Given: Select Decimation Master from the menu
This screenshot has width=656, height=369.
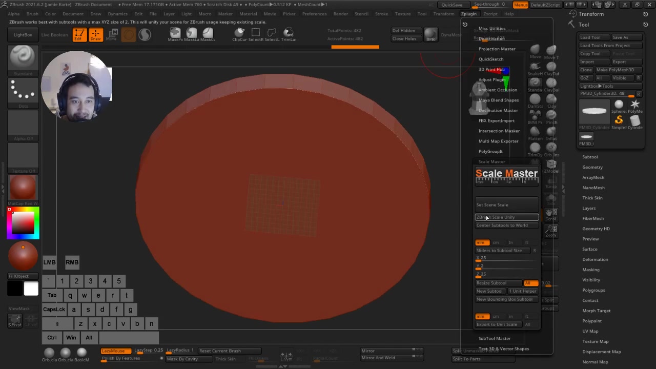Looking at the screenshot, I should pos(498,110).
